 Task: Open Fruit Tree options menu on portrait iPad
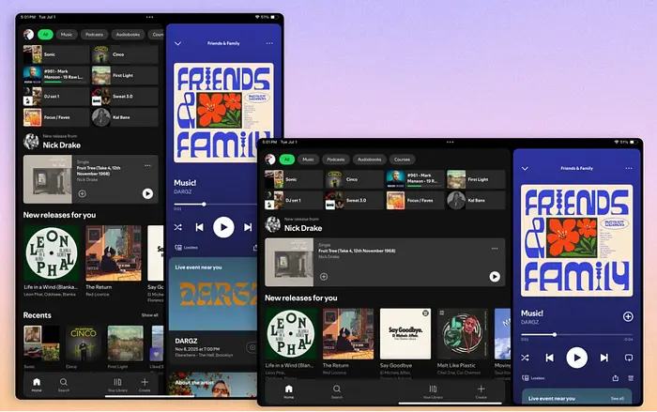pyautogui.click(x=147, y=165)
